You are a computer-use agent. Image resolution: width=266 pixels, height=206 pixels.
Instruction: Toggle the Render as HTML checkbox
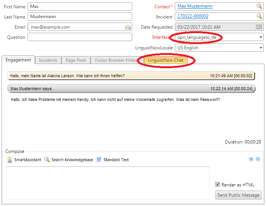pyautogui.click(x=218, y=185)
